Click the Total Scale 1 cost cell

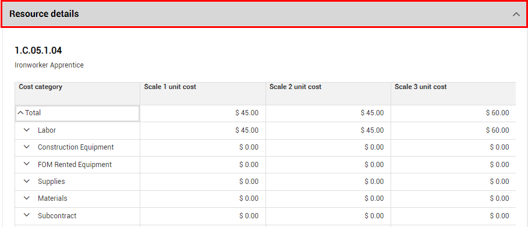click(203, 113)
